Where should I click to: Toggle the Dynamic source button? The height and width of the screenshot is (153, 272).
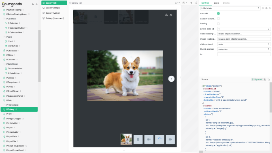(x=257, y=79)
